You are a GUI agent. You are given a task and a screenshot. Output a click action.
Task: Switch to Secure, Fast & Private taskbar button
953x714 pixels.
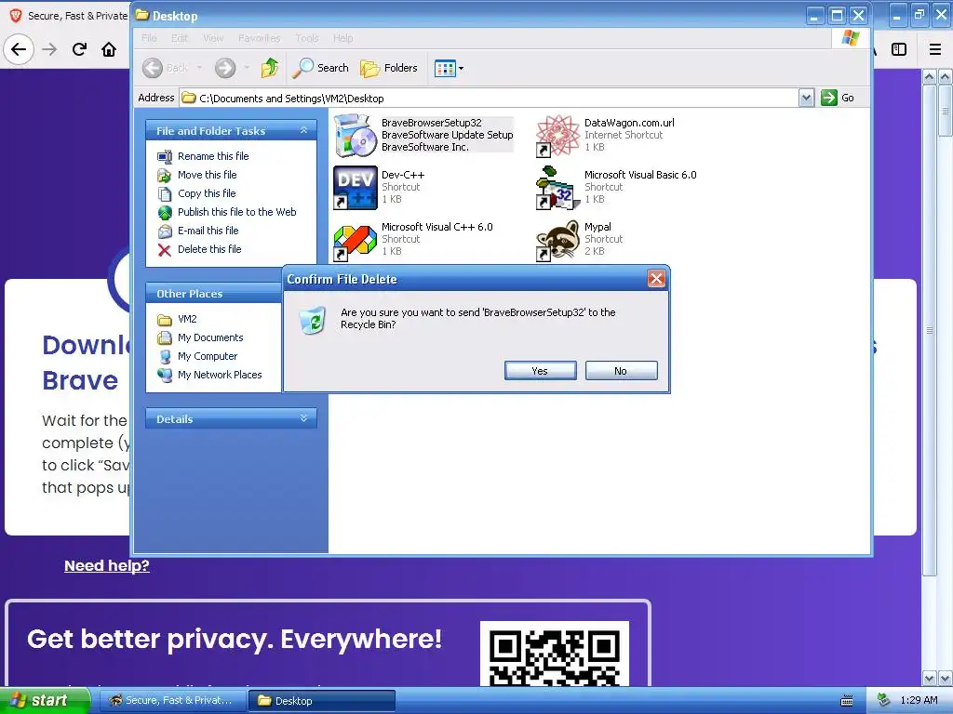coord(171,701)
